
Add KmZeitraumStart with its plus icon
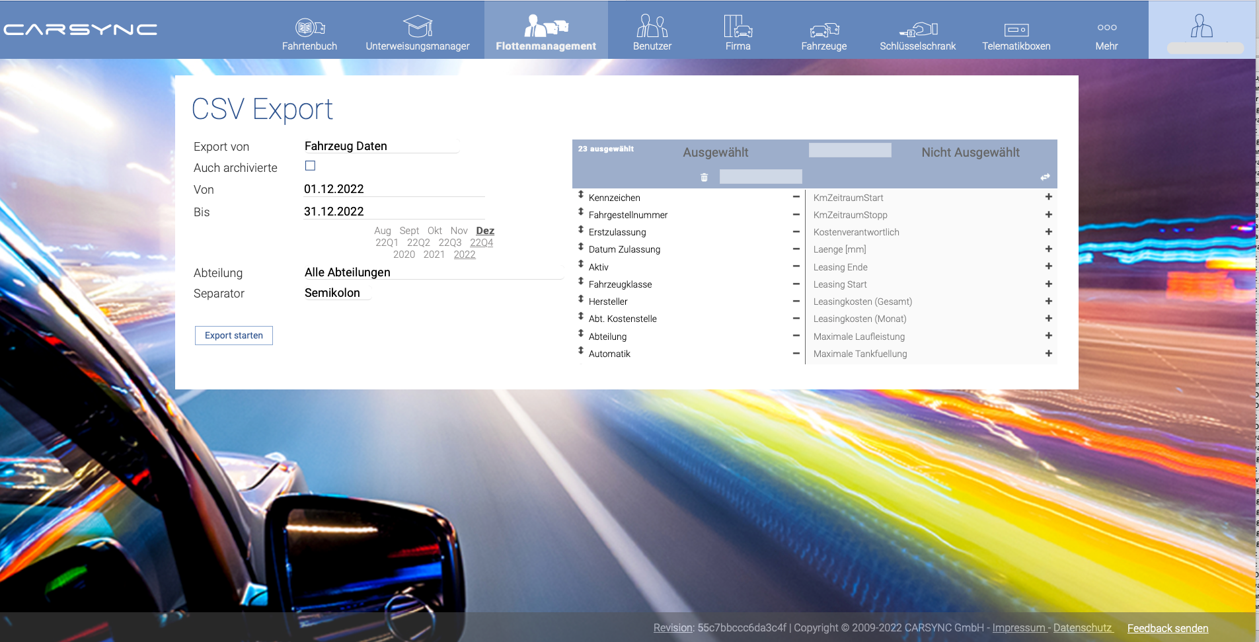click(1049, 196)
